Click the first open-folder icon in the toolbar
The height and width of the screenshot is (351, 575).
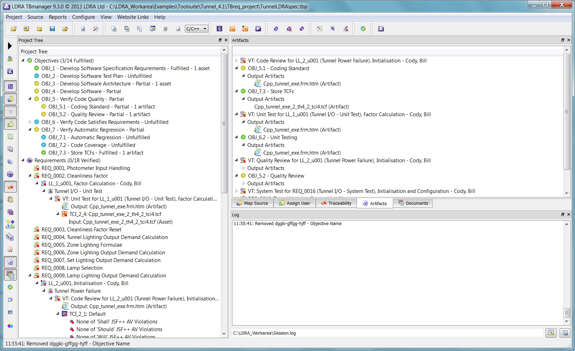click(x=14, y=29)
